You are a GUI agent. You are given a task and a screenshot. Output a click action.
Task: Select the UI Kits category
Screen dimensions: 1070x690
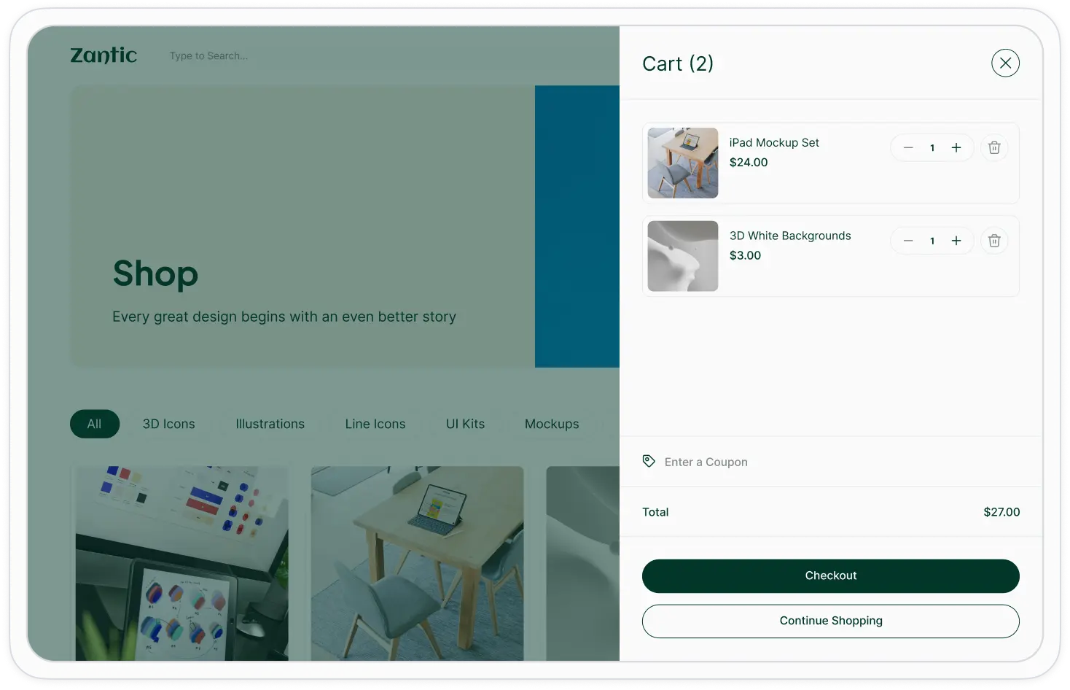point(465,424)
